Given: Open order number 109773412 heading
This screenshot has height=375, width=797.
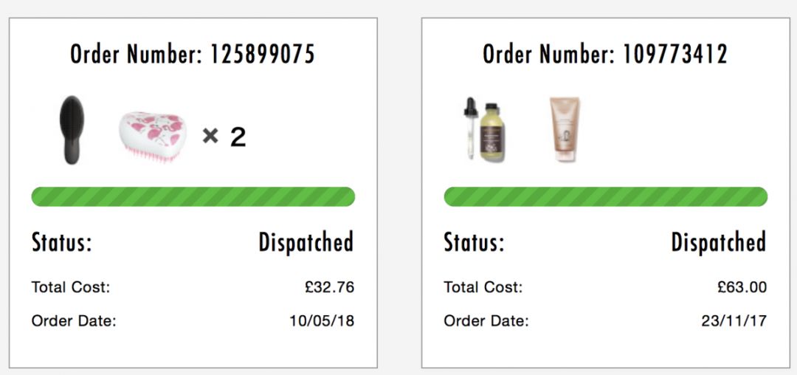Looking at the screenshot, I should tap(605, 53).
